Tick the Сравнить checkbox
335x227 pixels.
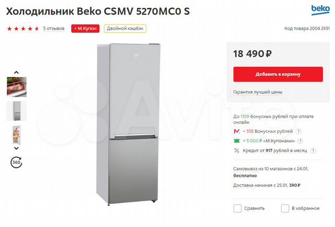click(x=238, y=208)
